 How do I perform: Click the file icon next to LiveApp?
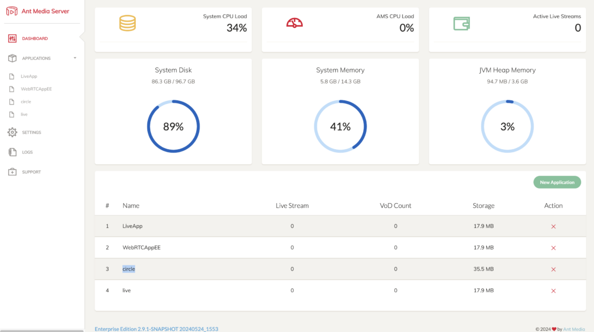pyautogui.click(x=12, y=76)
